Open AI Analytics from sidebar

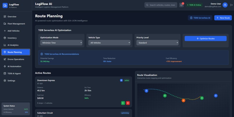point(16,45)
